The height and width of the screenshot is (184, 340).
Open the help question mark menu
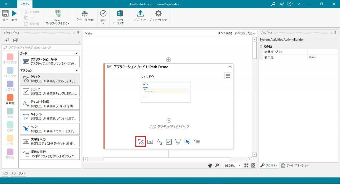click(290, 4)
